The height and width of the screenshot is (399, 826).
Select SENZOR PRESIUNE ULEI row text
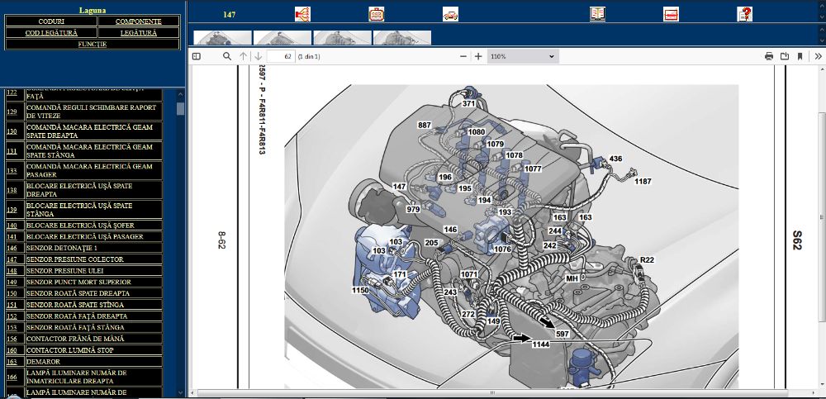64,270
